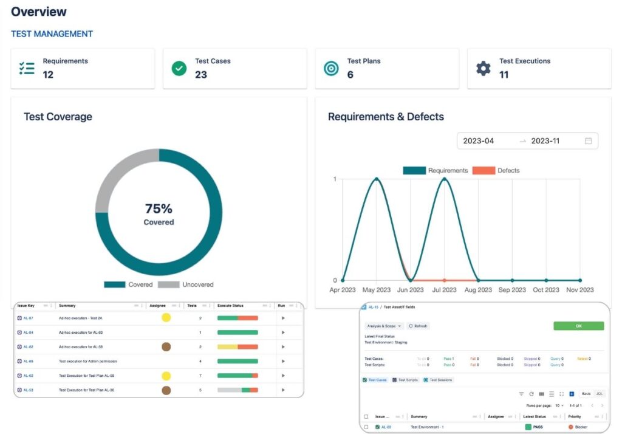
Task: Click the next page arrow in pagination
Action: click(x=602, y=405)
